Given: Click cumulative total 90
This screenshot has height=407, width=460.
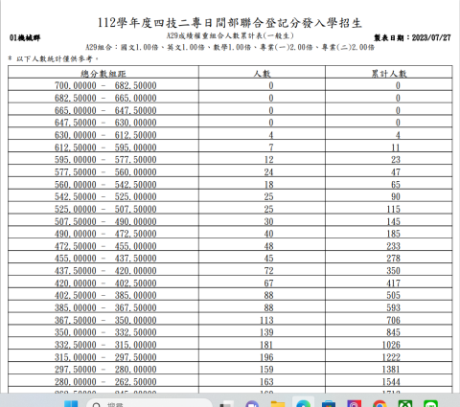Looking at the screenshot, I should 396,196.
